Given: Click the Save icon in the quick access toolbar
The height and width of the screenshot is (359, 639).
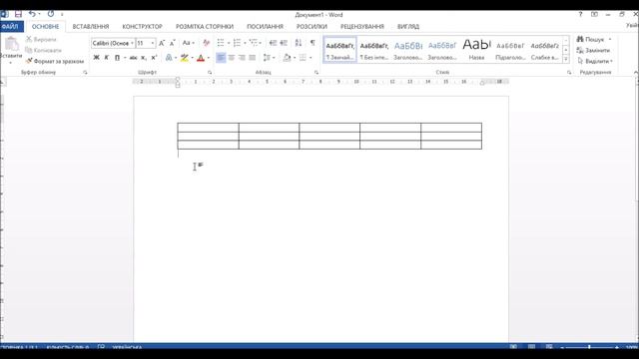Looking at the screenshot, I should click(18, 14).
